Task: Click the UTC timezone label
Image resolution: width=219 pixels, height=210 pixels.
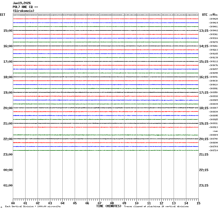Action: [x=205, y=15]
